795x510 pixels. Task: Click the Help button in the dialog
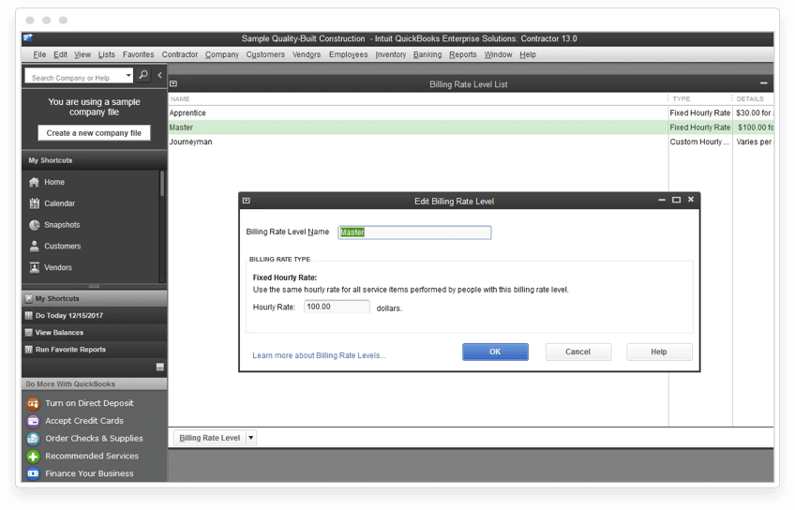[x=659, y=352]
